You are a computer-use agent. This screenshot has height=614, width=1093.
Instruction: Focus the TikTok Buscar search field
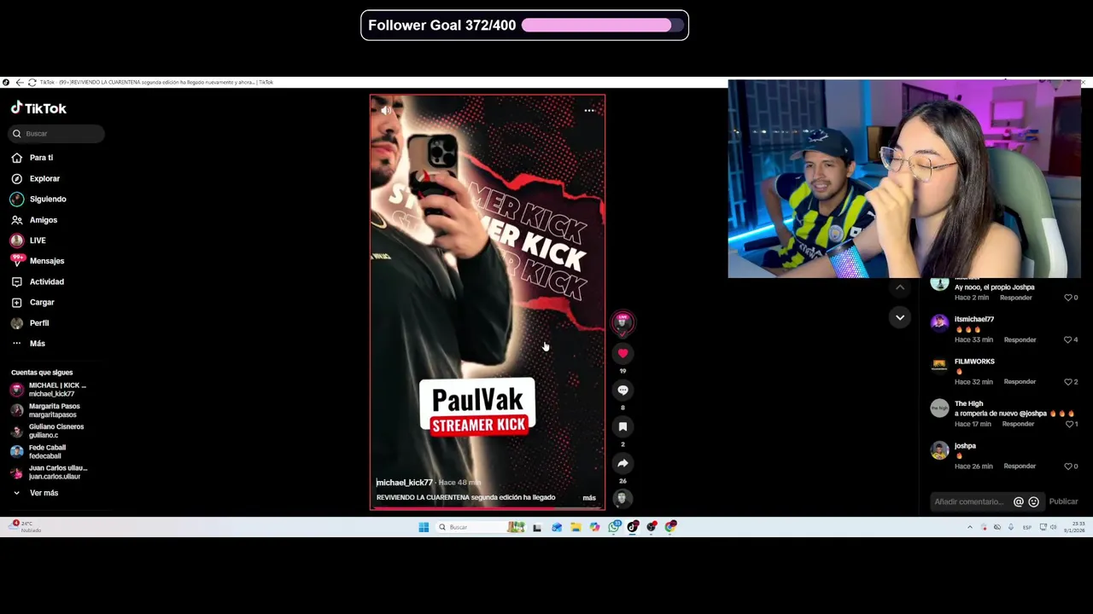click(57, 133)
